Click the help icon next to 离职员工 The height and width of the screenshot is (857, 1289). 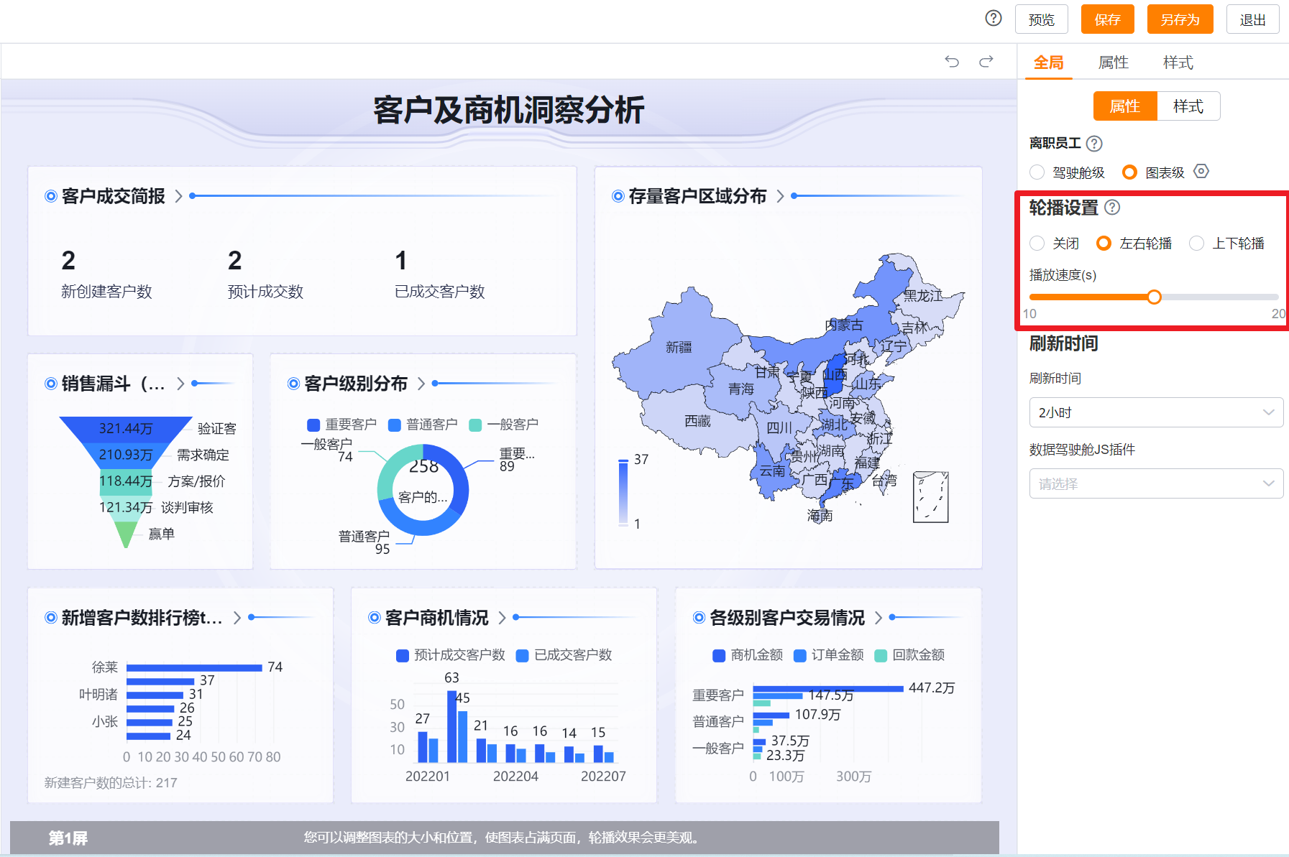(1094, 144)
